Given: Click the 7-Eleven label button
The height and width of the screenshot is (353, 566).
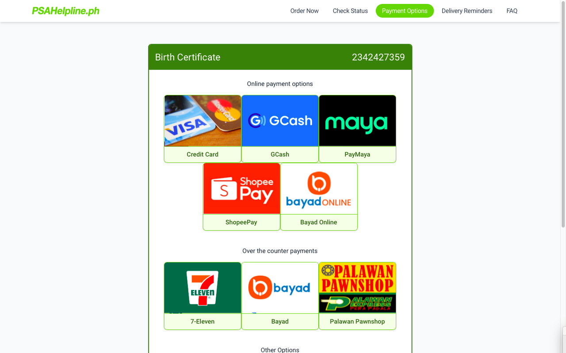Looking at the screenshot, I should click(203, 322).
